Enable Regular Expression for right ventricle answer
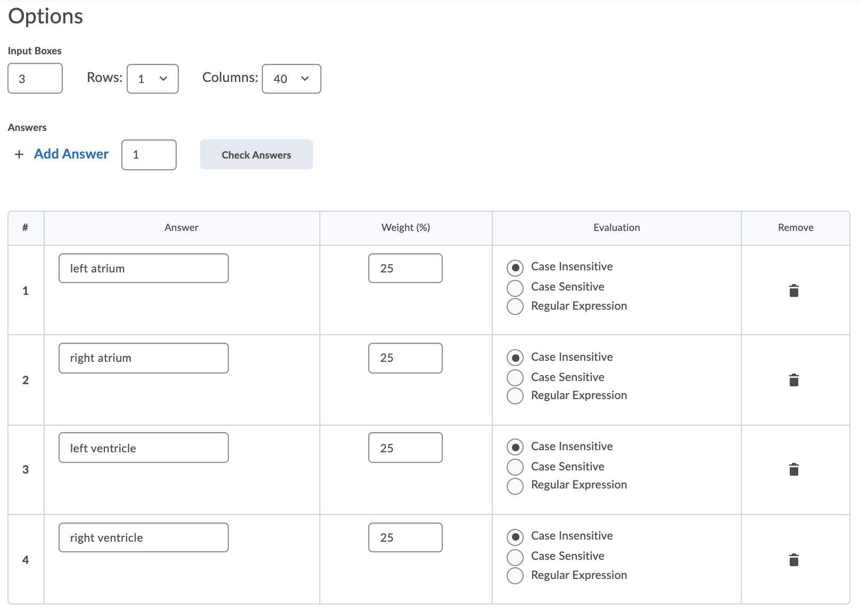The height and width of the screenshot is (613, 860). [x=515, y=576]
